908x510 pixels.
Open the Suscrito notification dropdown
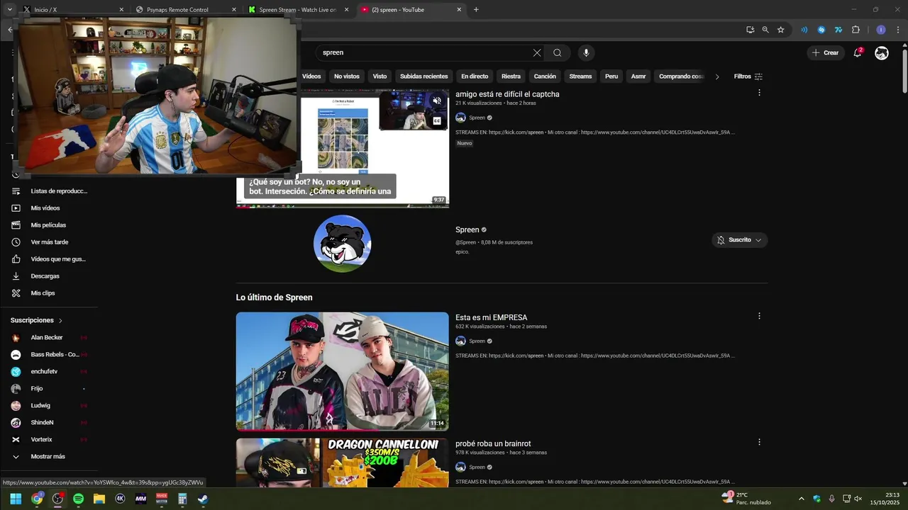coord(740,240)
